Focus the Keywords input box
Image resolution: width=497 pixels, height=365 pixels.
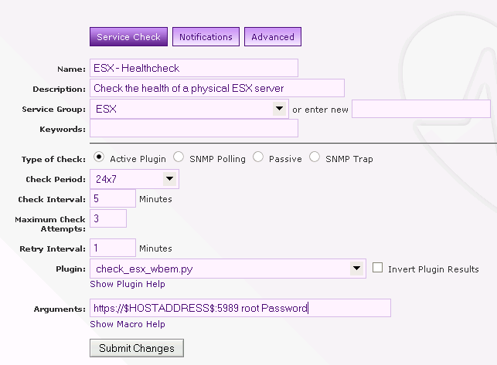193,129
